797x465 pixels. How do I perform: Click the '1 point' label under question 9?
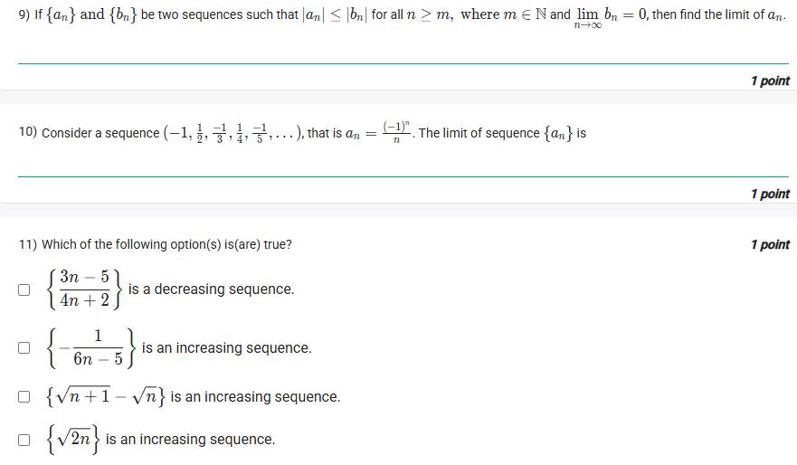click(x=770, y=81)
